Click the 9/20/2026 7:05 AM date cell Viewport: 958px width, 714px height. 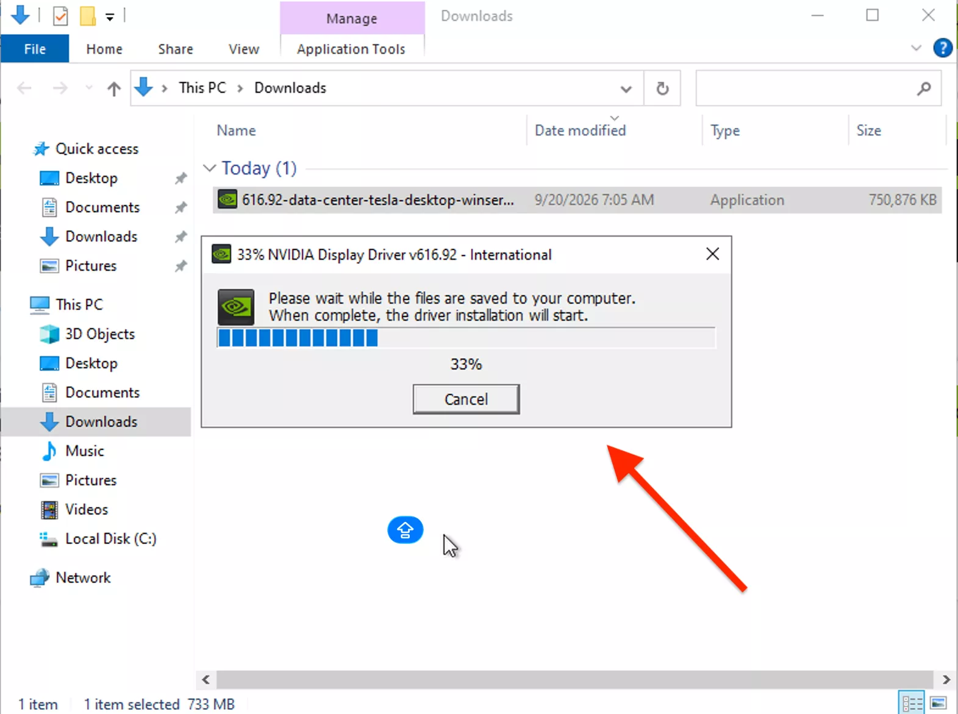coord(594,200)
